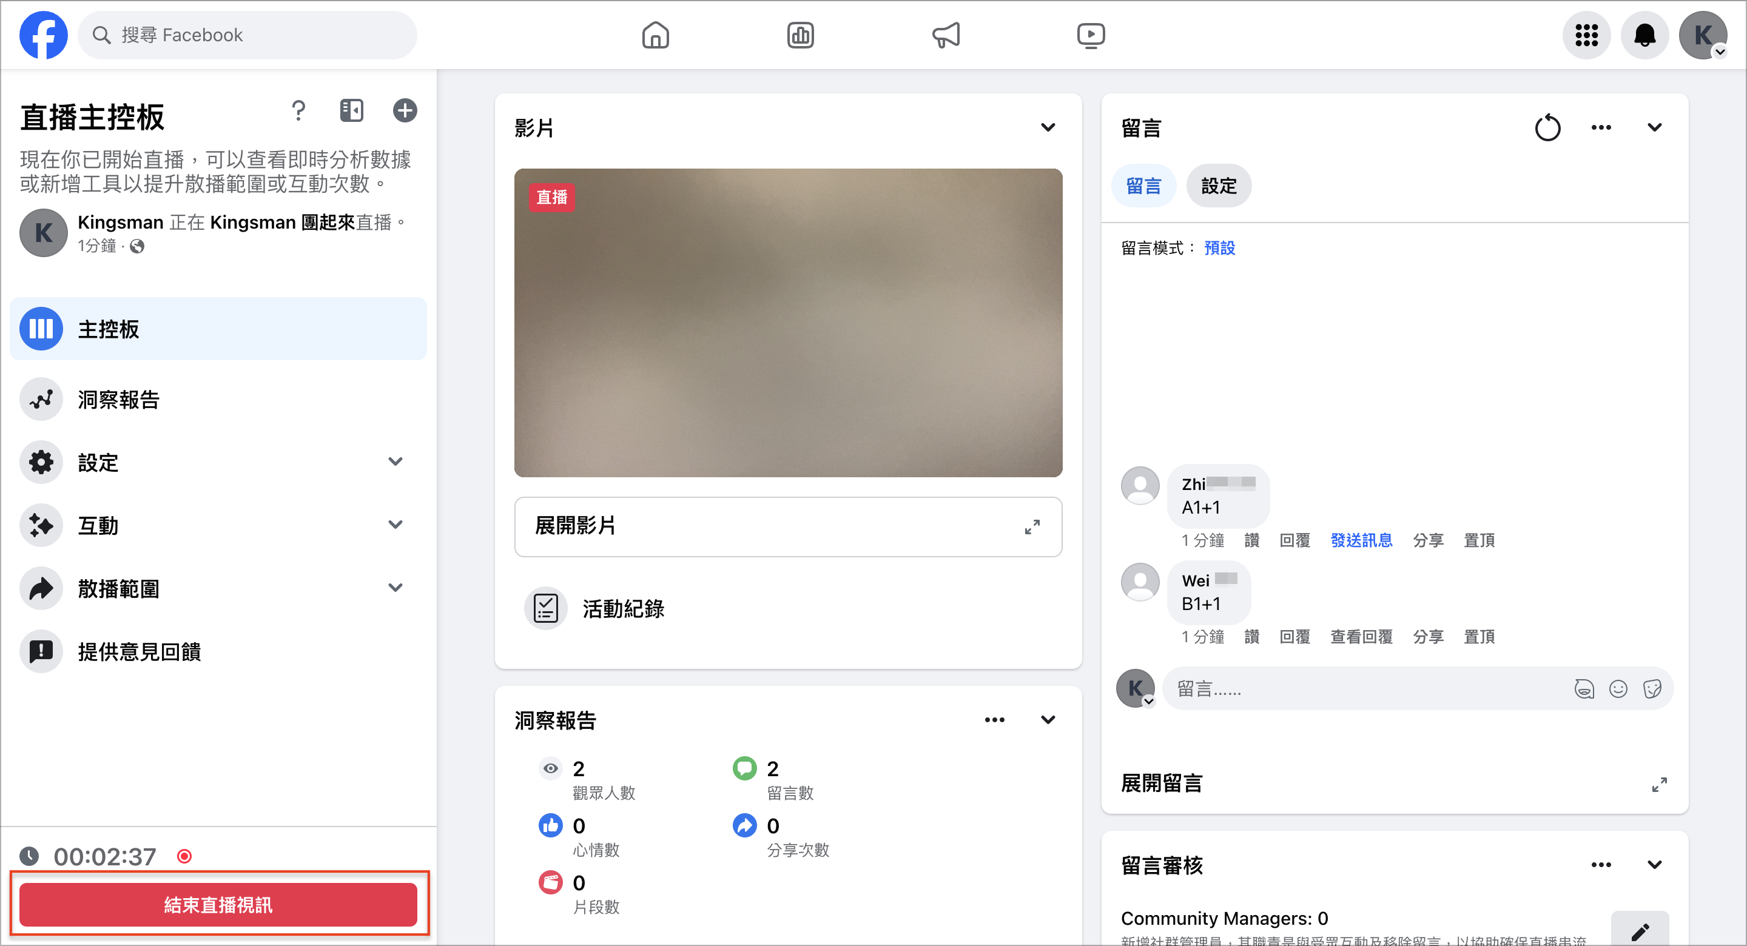Click the 心情數 reactions count
Screen dimensions: 1747x946
(x=579, y=836)
